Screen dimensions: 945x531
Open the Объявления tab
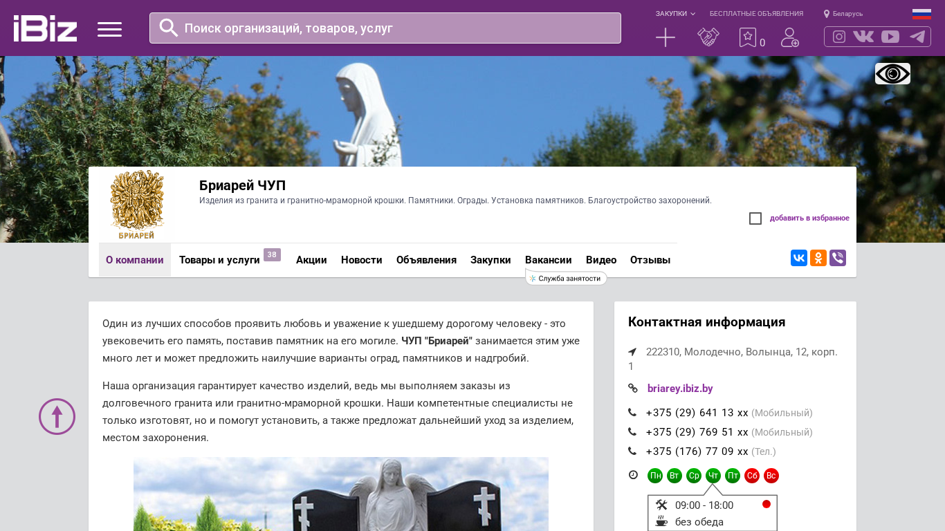click(x=426, y=260)
